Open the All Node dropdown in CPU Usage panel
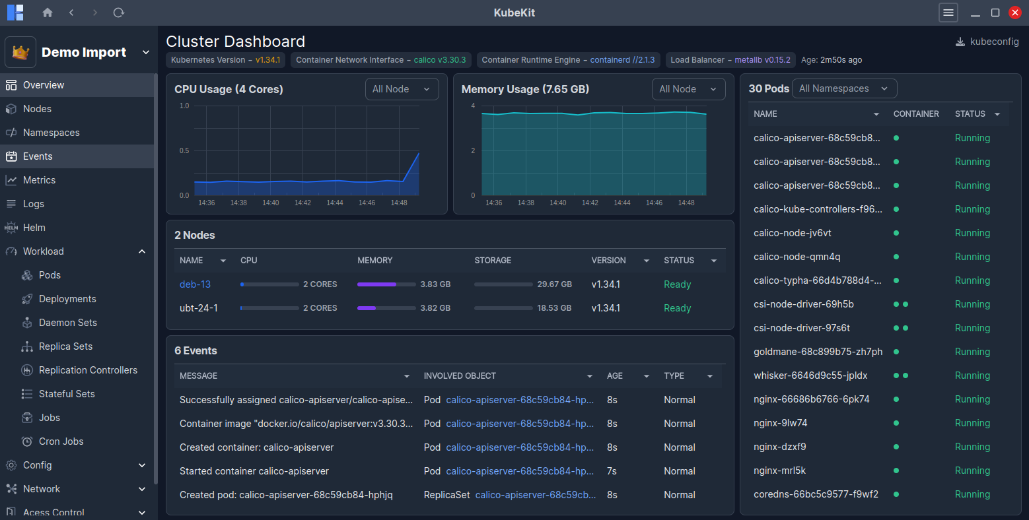Screen dimensions: 1029x520 pyautogui.click(x=402, y=88)
